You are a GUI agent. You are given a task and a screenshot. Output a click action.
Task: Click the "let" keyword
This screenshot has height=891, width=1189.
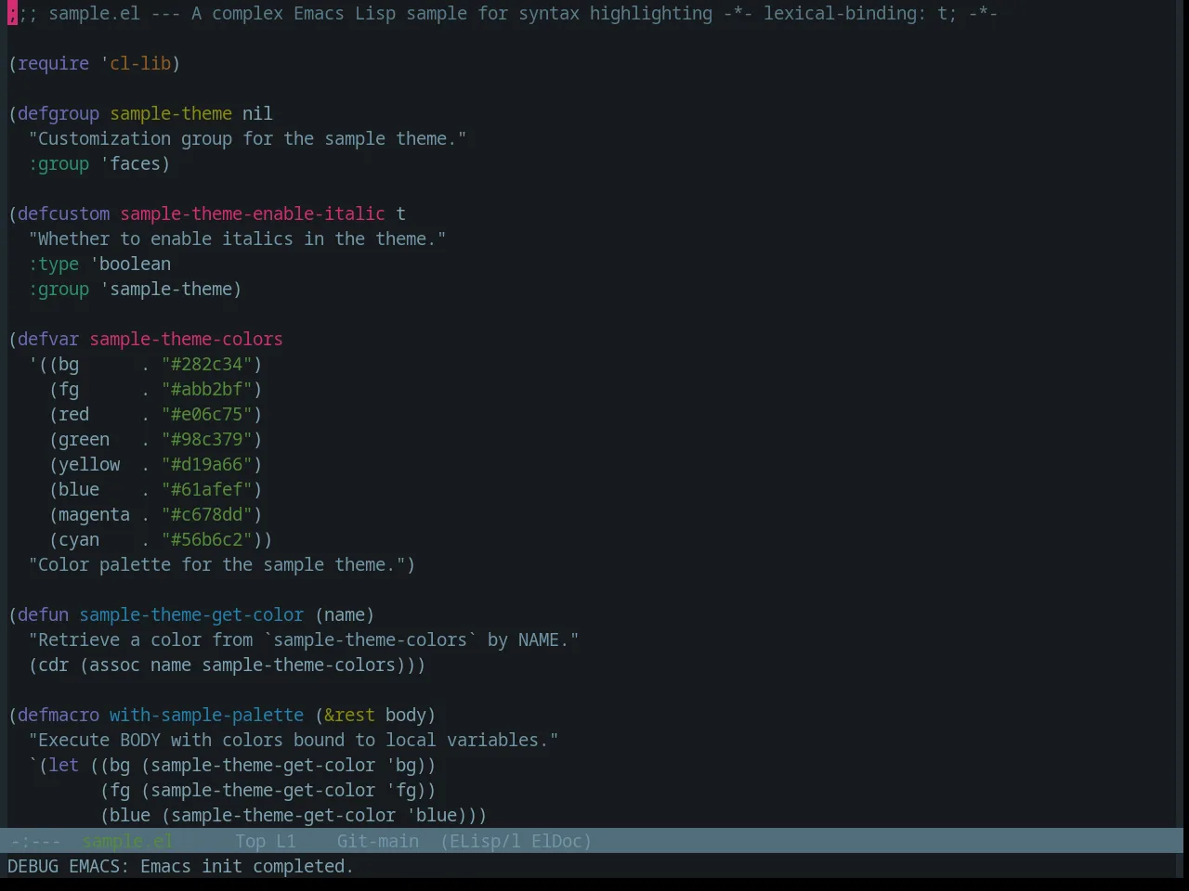tap(64, 765)
